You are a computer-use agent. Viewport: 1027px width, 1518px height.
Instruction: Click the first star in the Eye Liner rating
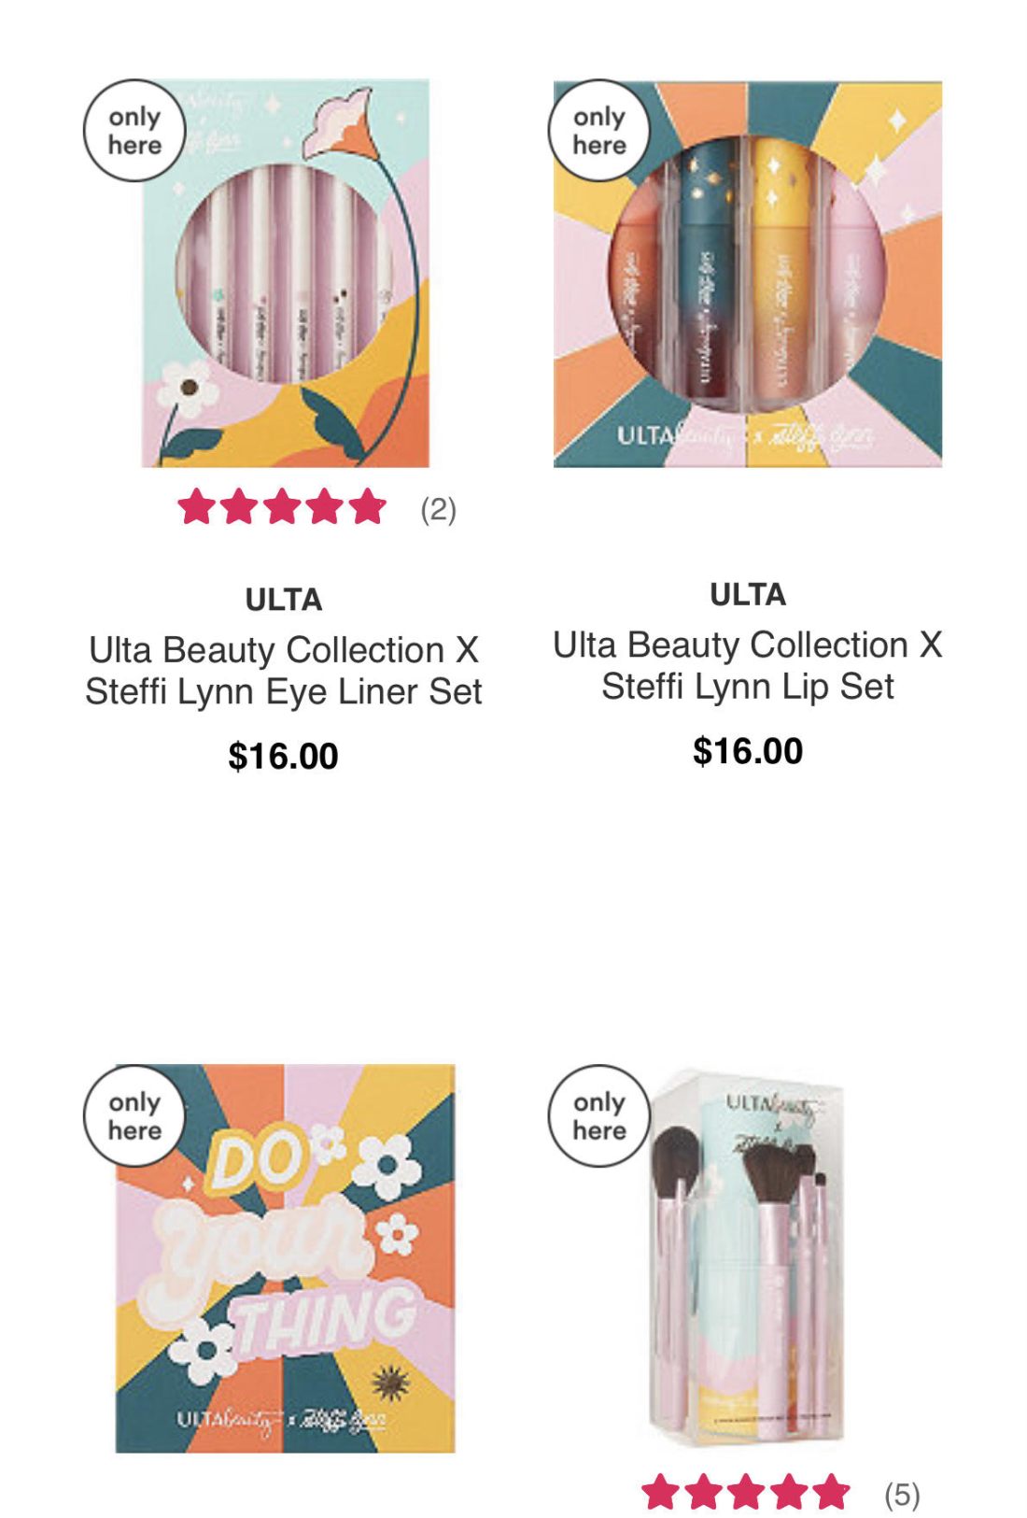point(197,507)
